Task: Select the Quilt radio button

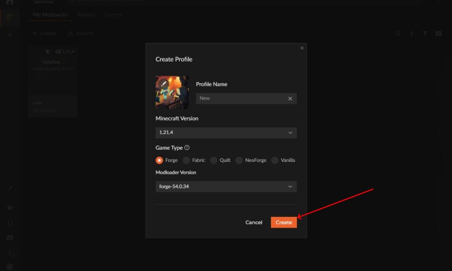Action: tap(214, 160)
